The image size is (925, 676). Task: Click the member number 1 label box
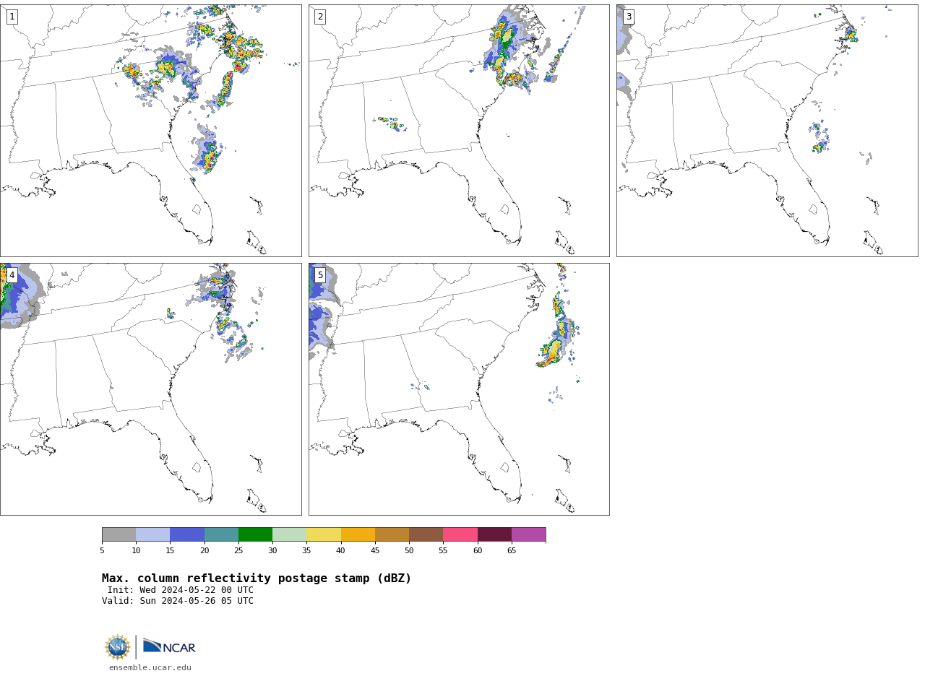[x=12, y=17]
